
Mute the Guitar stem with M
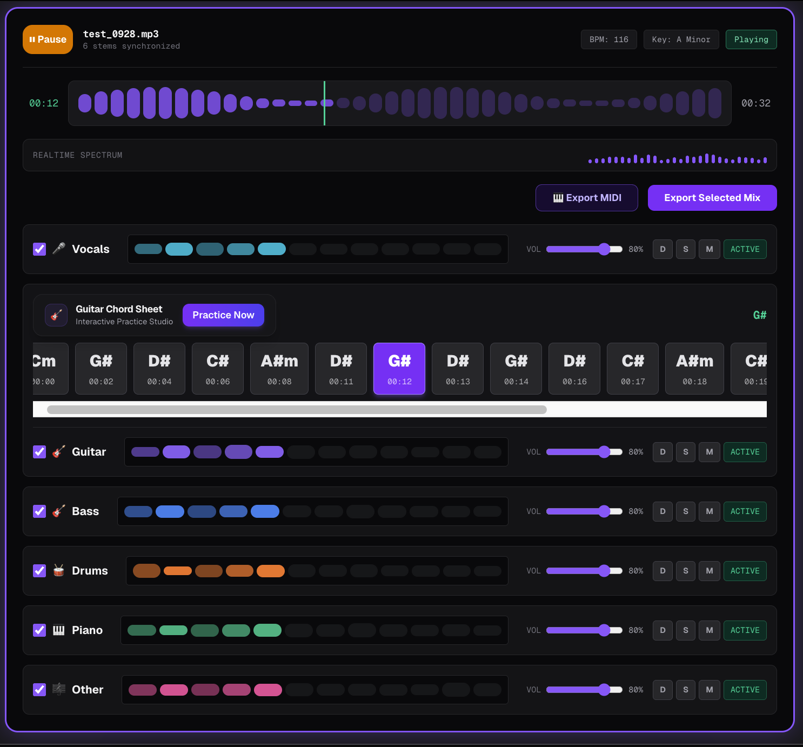(x=710, y=452)
